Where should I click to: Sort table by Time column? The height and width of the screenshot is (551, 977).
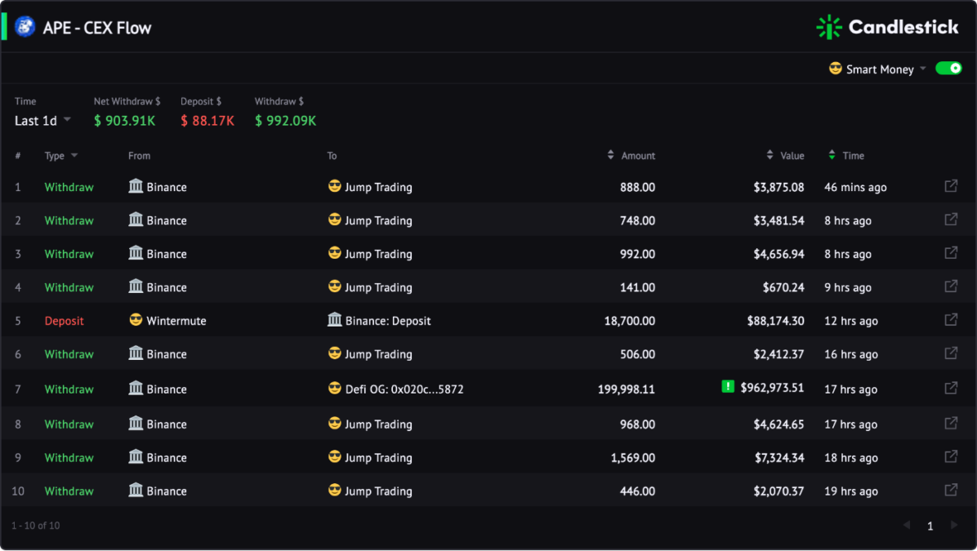point(846,156)
